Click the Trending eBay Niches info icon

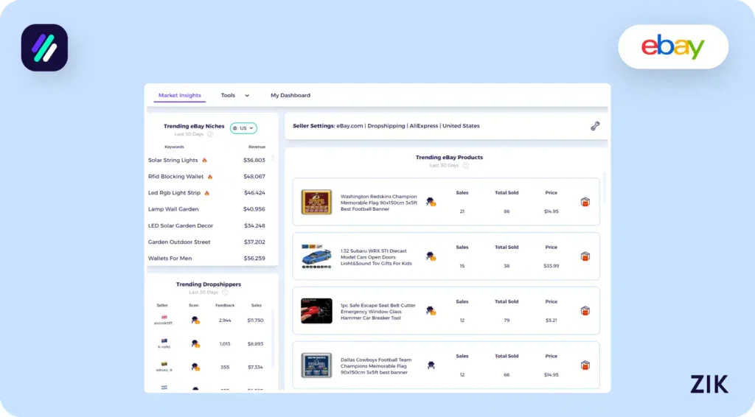(x=210, y=134)
